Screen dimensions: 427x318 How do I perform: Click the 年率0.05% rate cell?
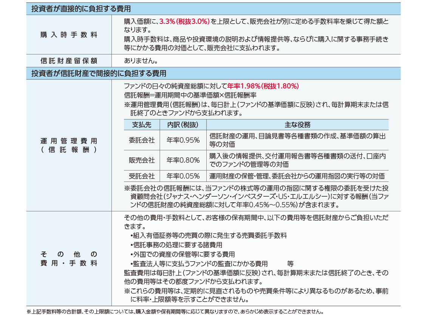click(183, 176)
